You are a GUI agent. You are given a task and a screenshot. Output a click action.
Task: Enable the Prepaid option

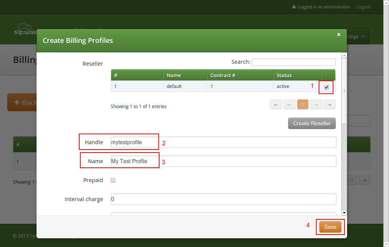[113, 180]
